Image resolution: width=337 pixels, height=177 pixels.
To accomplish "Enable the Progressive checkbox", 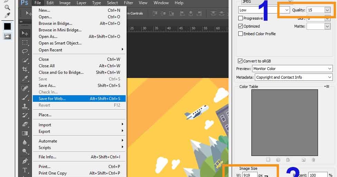I will tap(241, 18).
